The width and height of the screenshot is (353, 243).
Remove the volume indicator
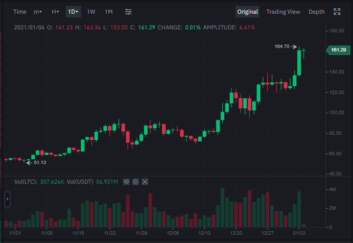coord(145,182)
